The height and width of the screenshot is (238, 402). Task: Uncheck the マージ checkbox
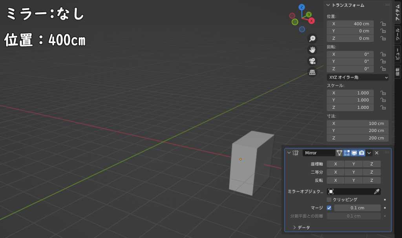pyautogui.click(x=329, y=208)
